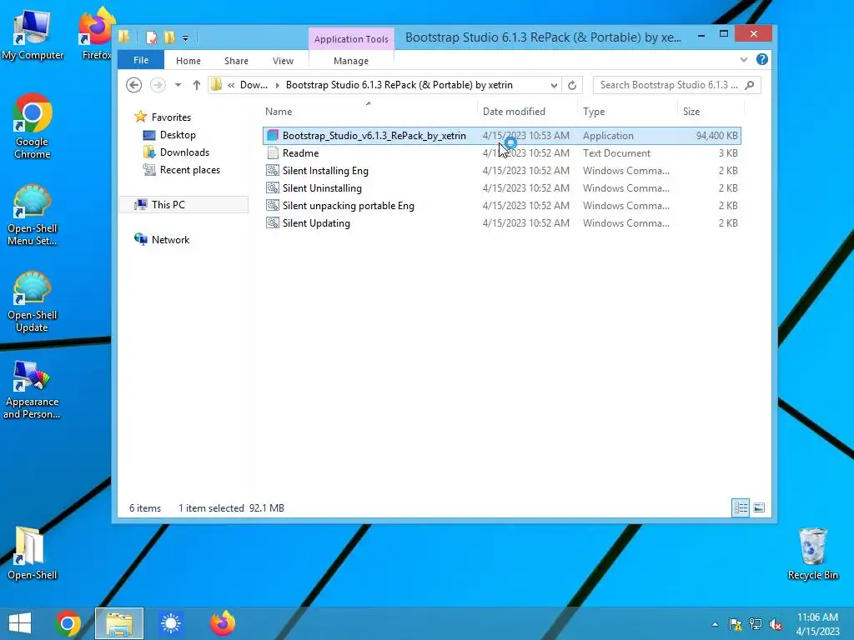Click the Properties quick access icon
The width and height of the screenshot is (854, 640).
(x=152, y=37)
